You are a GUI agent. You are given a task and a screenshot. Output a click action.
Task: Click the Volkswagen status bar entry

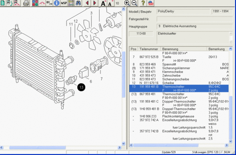click(200, 152)
